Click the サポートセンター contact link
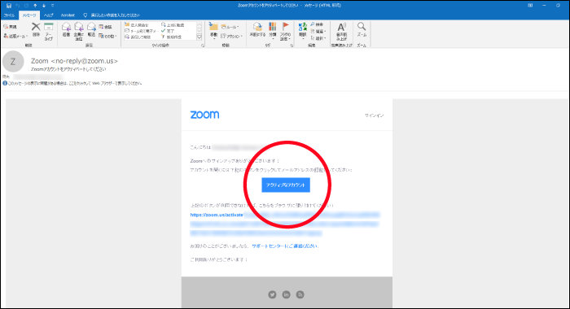The height and width of the screenshot is (309, 570). pos(285,246)
